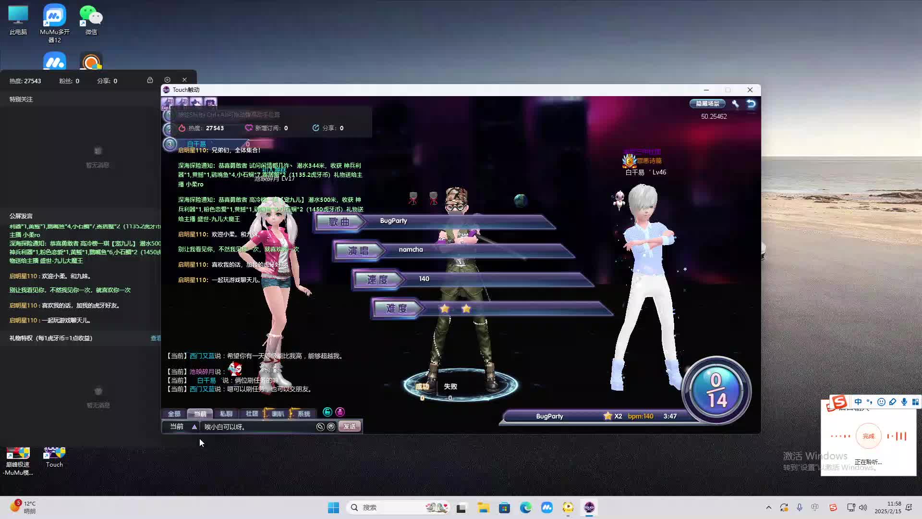Image resolution: width=922 pixels, height=519 pixels.
Task: Toggle microphone in Sogou input toolbar
Action: click(x=904, y=402)
